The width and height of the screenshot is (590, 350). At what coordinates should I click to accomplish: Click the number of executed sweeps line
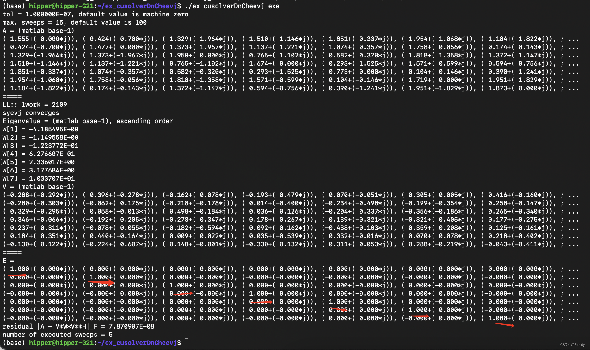[58, 335]
